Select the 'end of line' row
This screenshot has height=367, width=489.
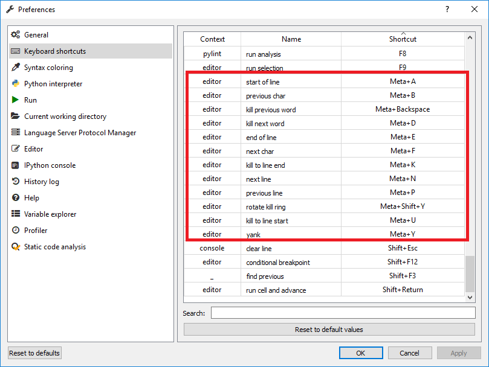324,137
